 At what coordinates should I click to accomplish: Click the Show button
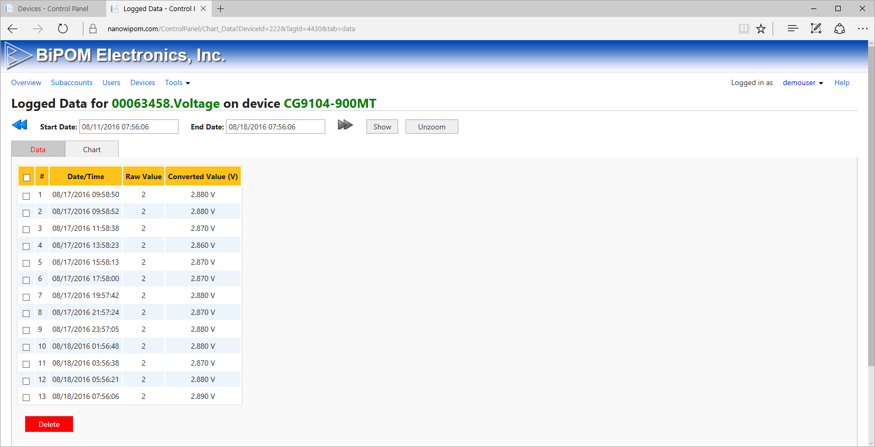[x=382, y=127]
